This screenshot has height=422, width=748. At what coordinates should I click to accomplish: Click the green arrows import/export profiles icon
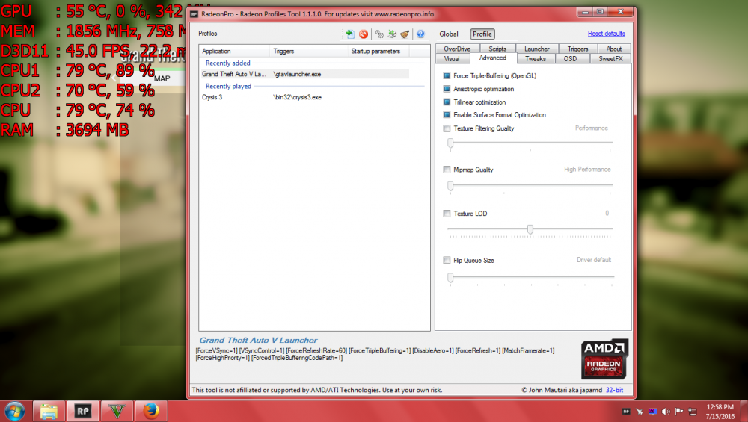(x=392, y=34)
